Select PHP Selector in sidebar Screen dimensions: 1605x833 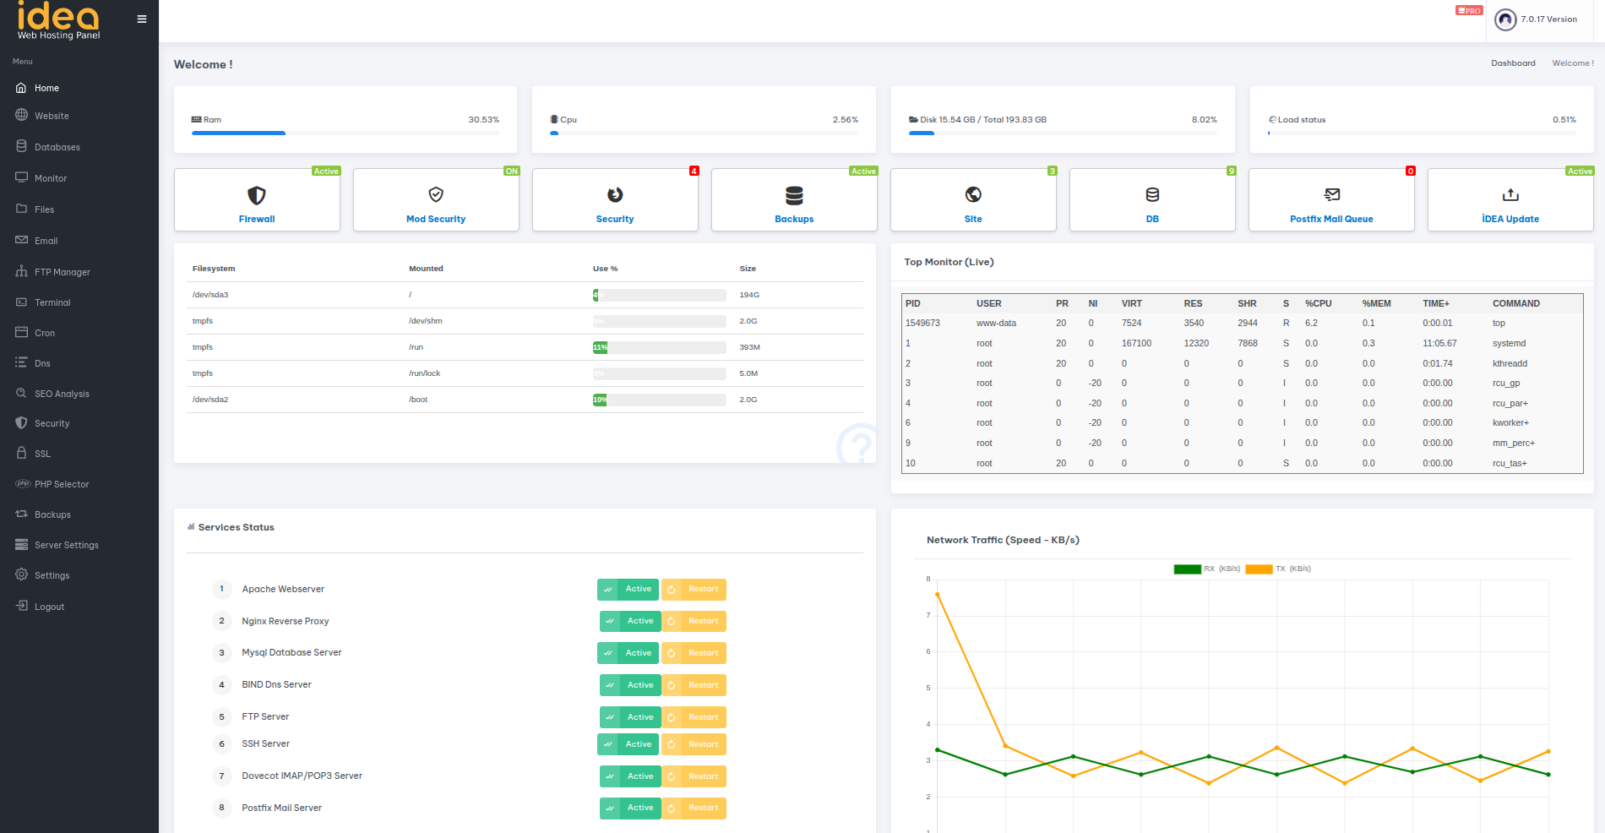[x=62, y=484]
